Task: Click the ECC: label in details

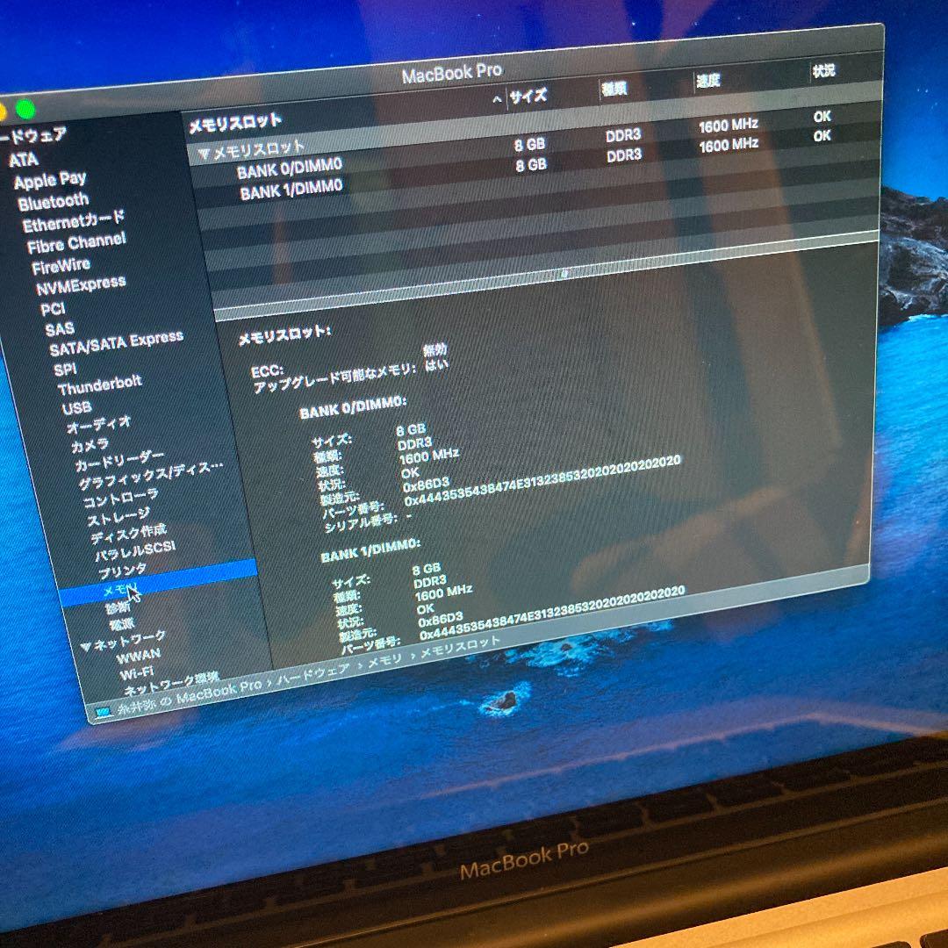Action: [267, 370]
